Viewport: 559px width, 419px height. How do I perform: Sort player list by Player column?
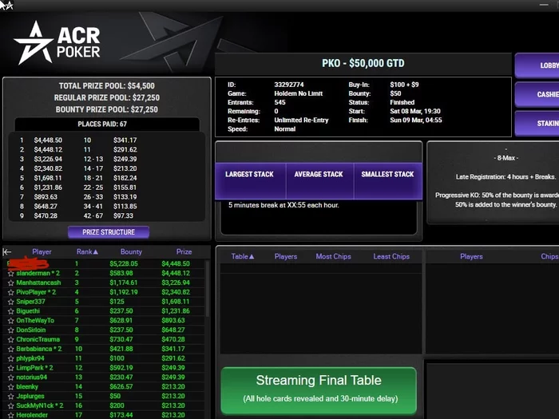[x=42, y=252]
